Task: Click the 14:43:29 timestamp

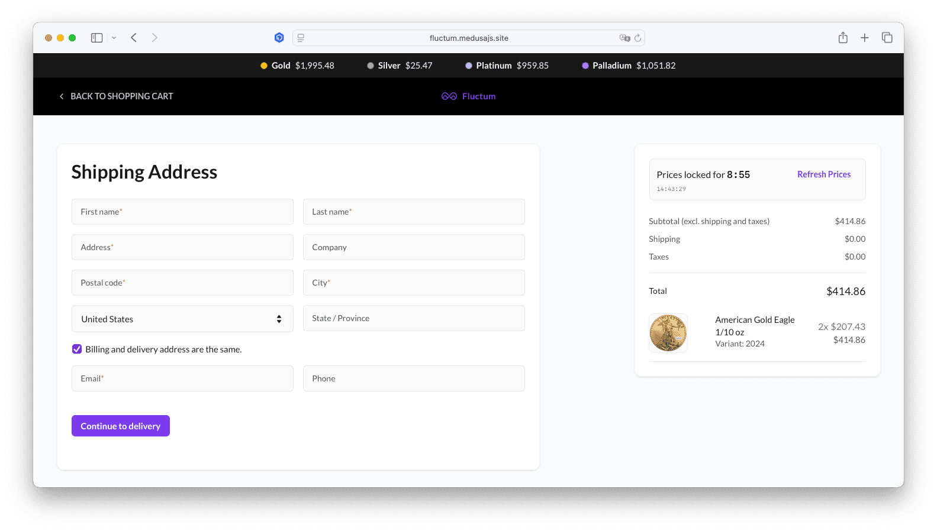Action: pos(671,189)
